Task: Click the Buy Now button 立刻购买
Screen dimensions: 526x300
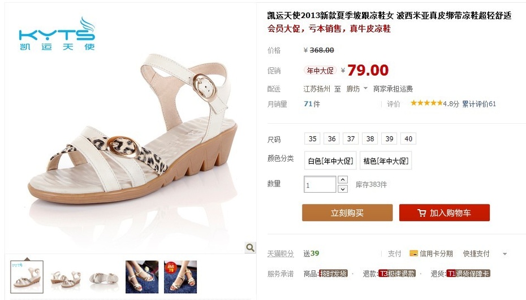Action: pos(347,212)
